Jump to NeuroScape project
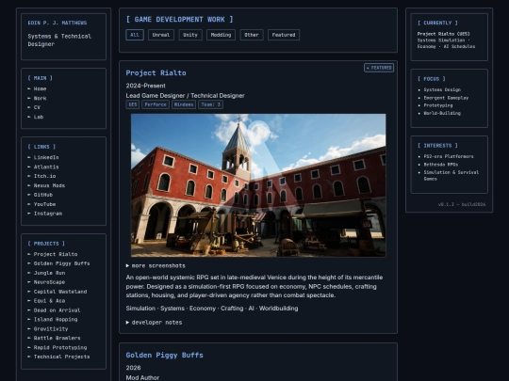The height and width of the screenshot is (381, 509). tap(49, 282)
